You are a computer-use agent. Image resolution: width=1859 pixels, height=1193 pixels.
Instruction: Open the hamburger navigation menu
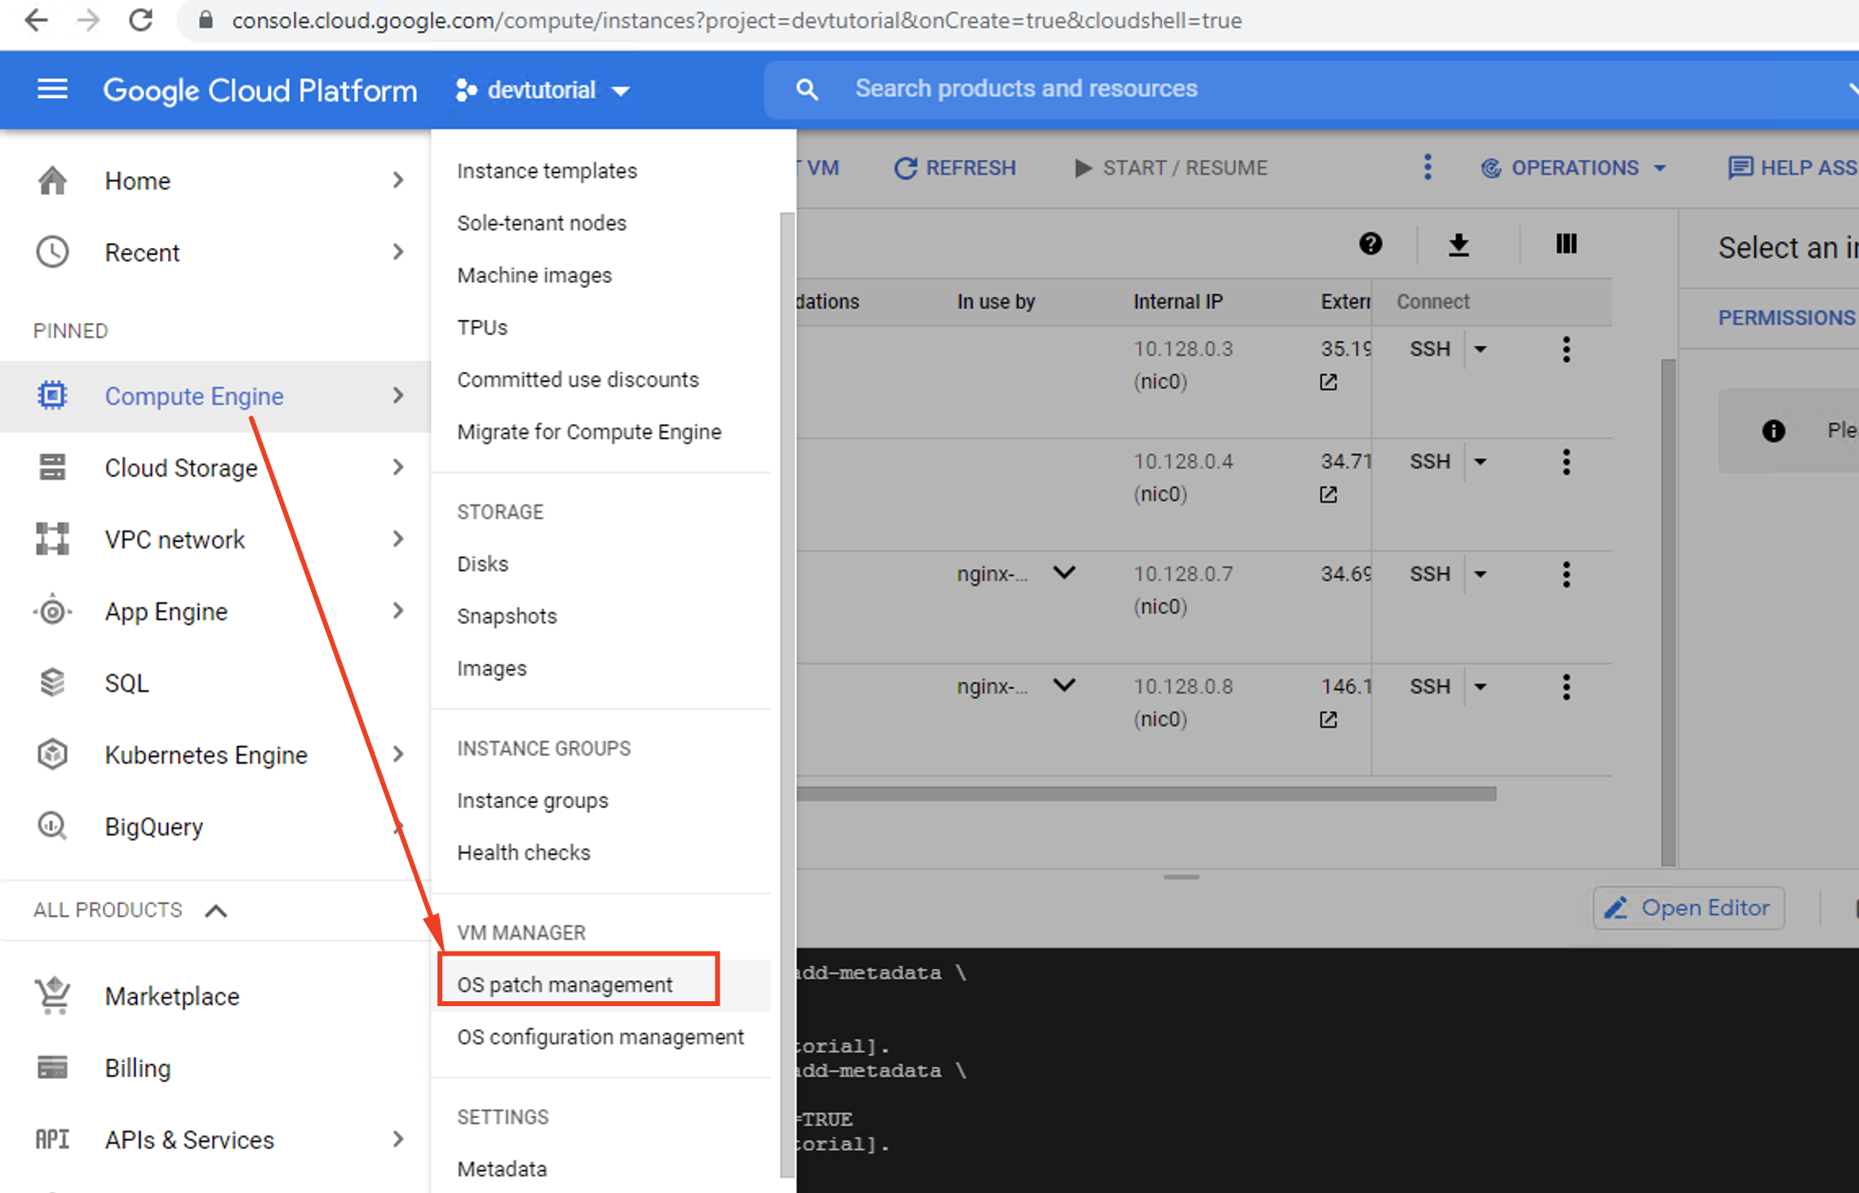(x=52, y=89)
